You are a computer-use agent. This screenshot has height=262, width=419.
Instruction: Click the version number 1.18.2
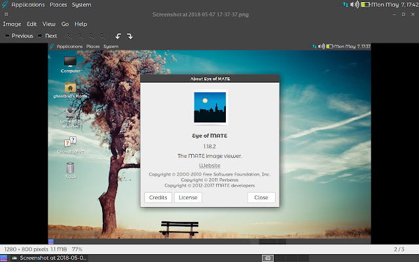[209, 147]
